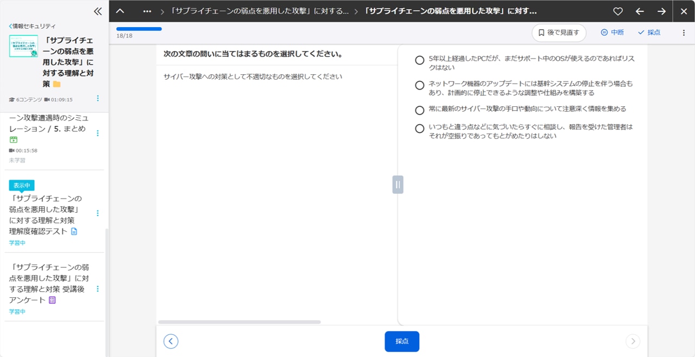The width and height of the screenshot is (695, 357).
Task: Click the blue 採点 button at bottom
Action: pyautogui.click(x=402, y=341)
